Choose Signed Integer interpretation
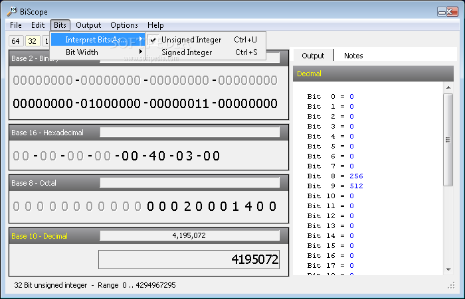The width and height of the screenshot is (465, 299). [205, 52]
